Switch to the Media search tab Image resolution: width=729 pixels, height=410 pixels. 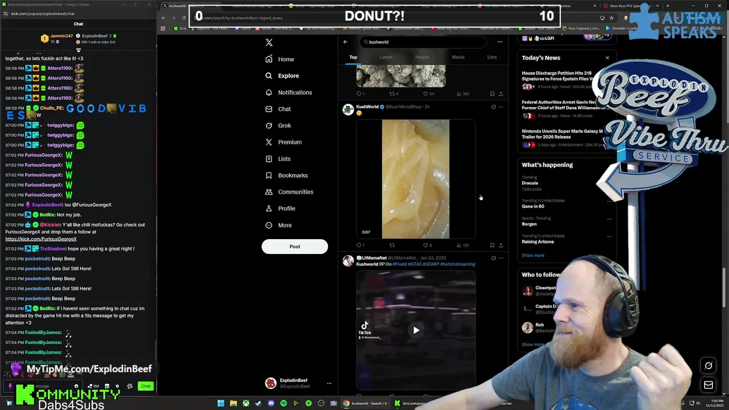click(x=458, y=57)
